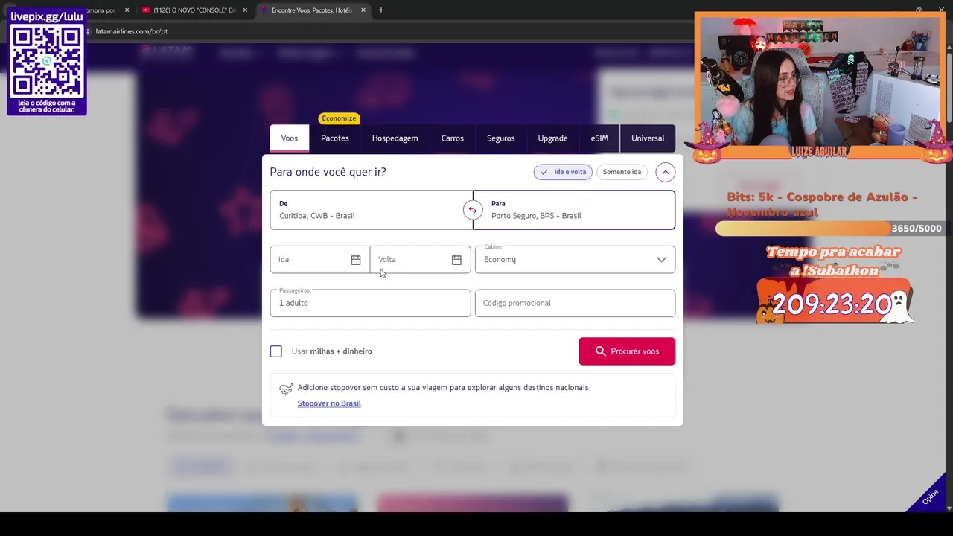Click the 'Opine' feedback corner button

coord(930,497)
